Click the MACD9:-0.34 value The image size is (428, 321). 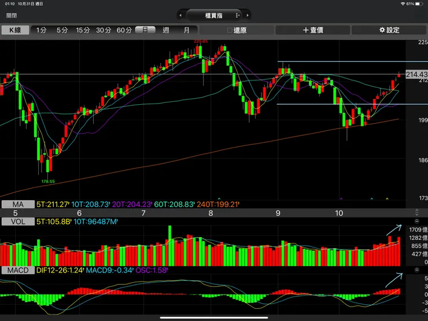[x=110, y=271]
